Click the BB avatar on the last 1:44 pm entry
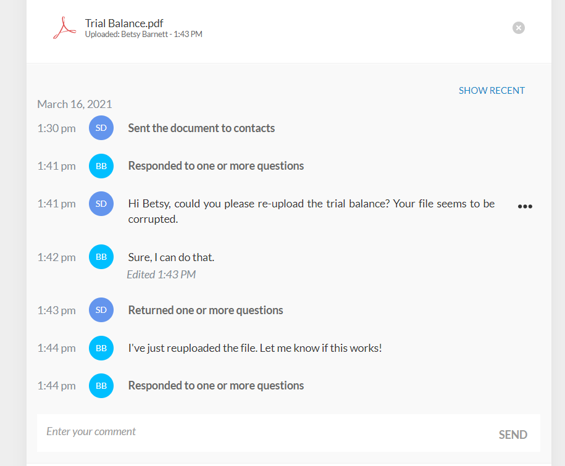Image resolution: width=565 pixels, height=466 pixels. (101, 385)
